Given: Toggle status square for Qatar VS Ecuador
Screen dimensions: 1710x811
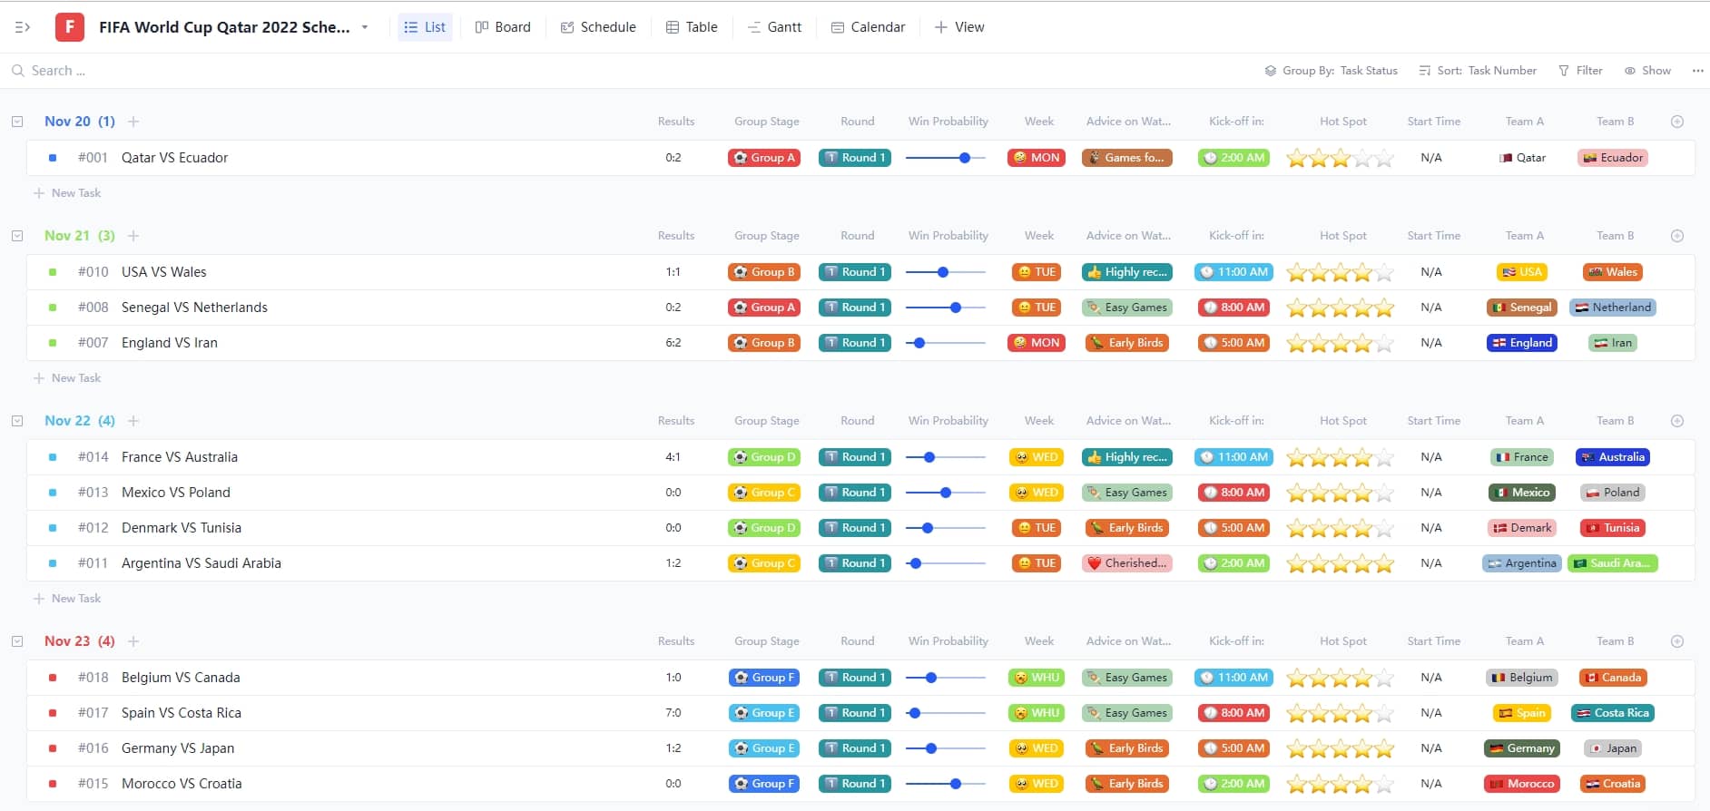Looking at the screenshot, I should tap(53, 158).
